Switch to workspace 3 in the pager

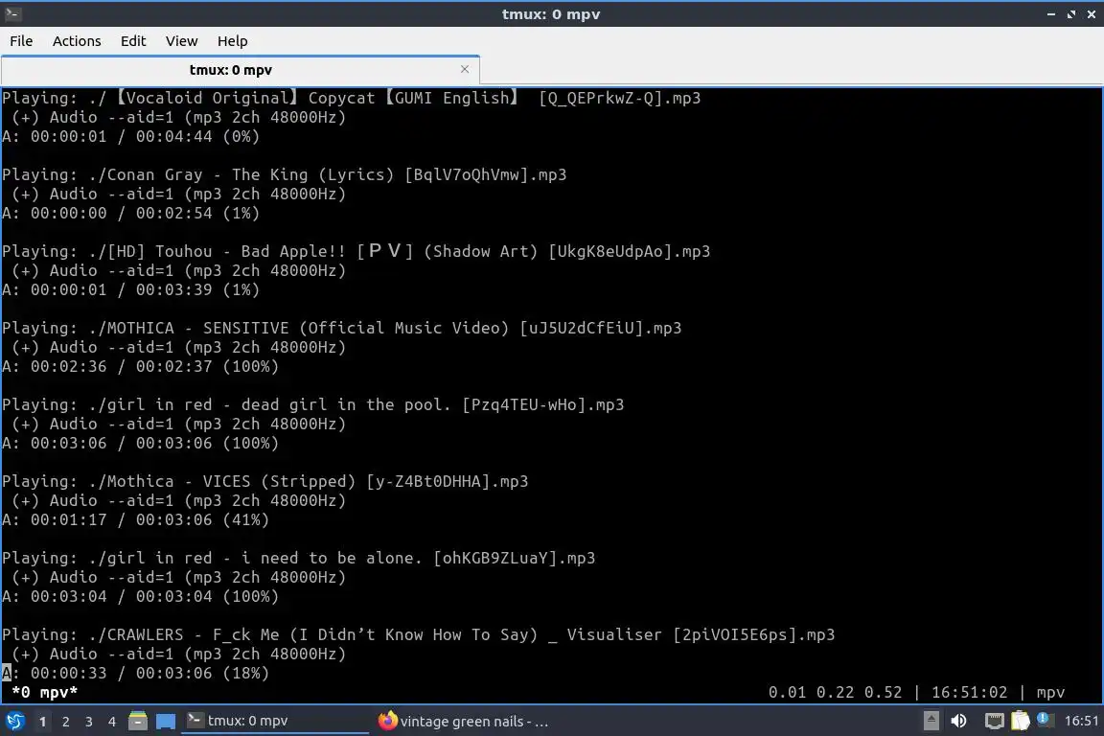point(89,722)
